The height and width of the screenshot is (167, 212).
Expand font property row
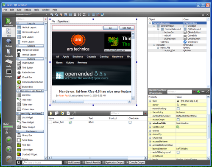click(150, 101)
